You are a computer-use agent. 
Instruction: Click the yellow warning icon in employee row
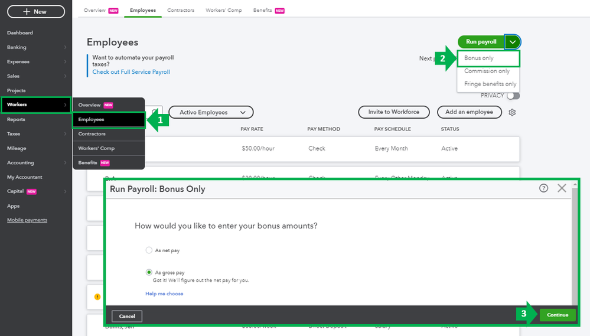(x=97, y=297)
